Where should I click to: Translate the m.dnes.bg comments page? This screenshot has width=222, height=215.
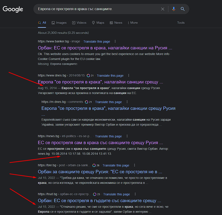(108, 102)
